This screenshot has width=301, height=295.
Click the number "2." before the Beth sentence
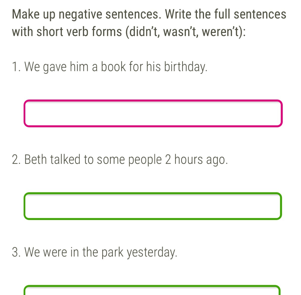17,160
